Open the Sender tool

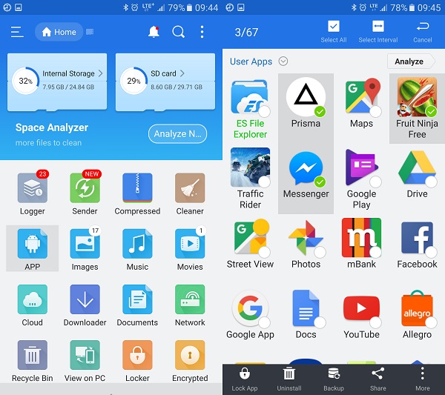pyautogui.click(x=85, y=194)
